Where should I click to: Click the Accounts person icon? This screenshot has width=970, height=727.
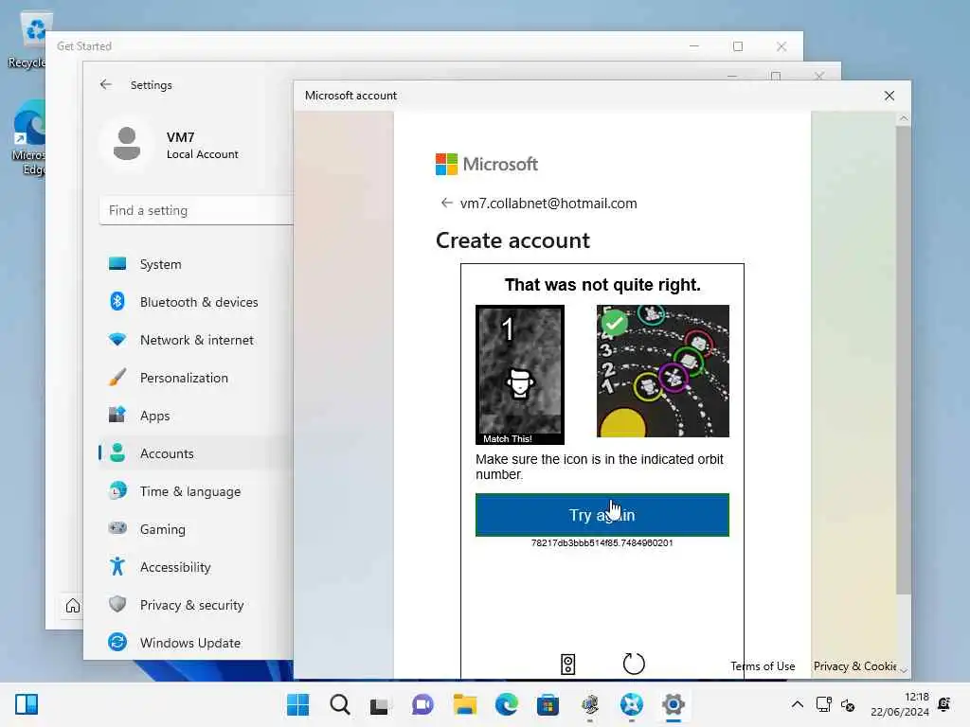coord(117,453)
